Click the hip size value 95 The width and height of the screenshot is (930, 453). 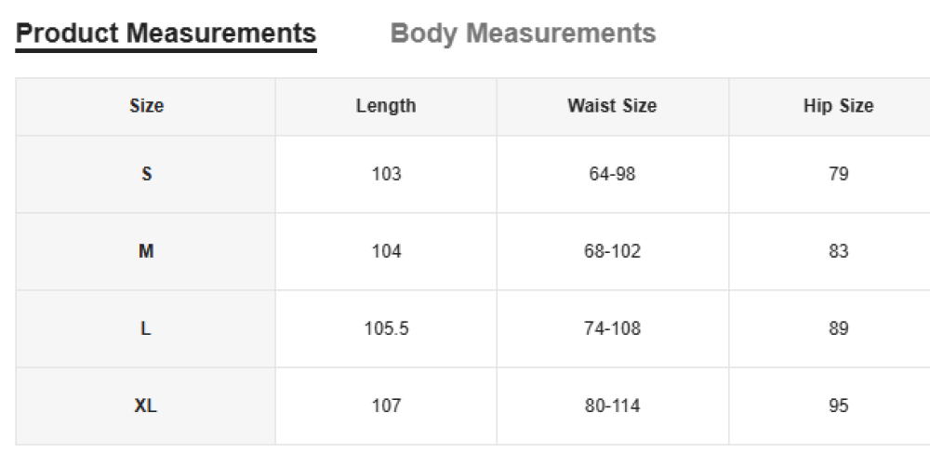tap(838, 406)
